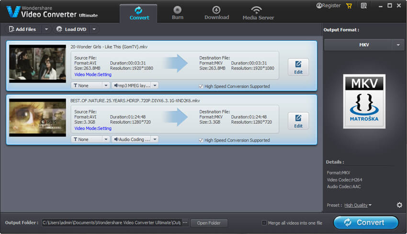Click the conversion arrow in Wonder Girls row

coord(176,63)
